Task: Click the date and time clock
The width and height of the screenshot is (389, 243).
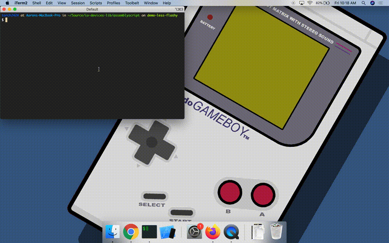Action: [345, 3]
